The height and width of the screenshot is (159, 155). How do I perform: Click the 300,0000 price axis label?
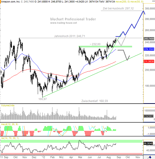[x=150, y=8]
